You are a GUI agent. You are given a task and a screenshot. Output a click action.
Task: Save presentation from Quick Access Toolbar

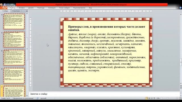point(5,5)
